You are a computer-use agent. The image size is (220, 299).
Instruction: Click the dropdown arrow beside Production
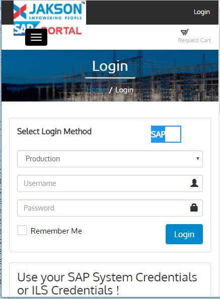(198, 159)
